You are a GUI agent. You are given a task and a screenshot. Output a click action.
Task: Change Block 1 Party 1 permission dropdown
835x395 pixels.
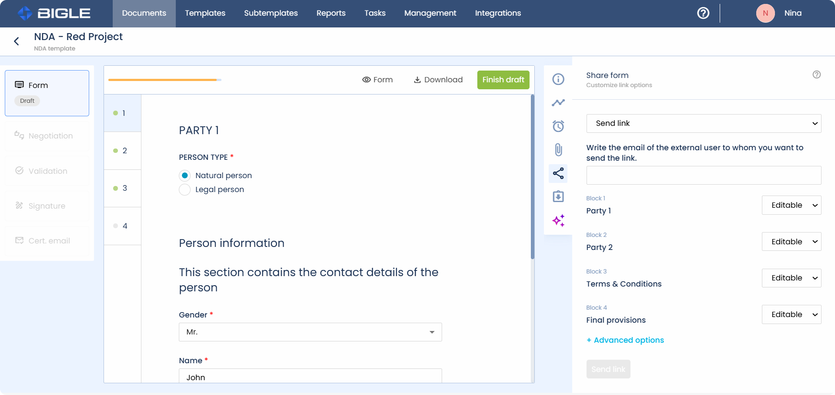point(791,205)
